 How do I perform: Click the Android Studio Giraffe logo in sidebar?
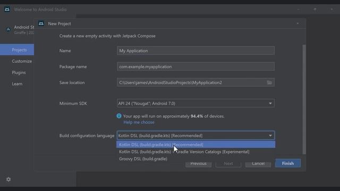pyautogui.click(x=8, y=29)
